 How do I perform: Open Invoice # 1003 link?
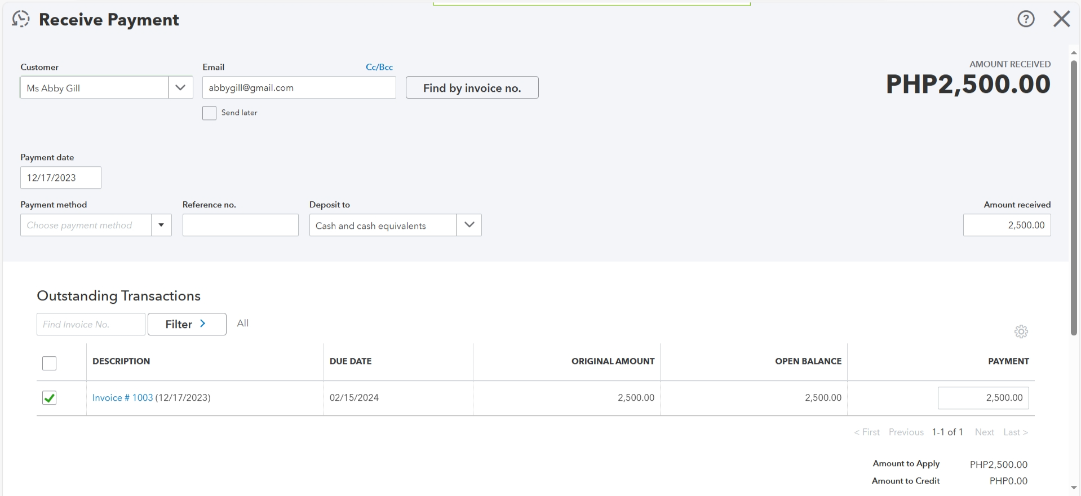coord(122,398)
